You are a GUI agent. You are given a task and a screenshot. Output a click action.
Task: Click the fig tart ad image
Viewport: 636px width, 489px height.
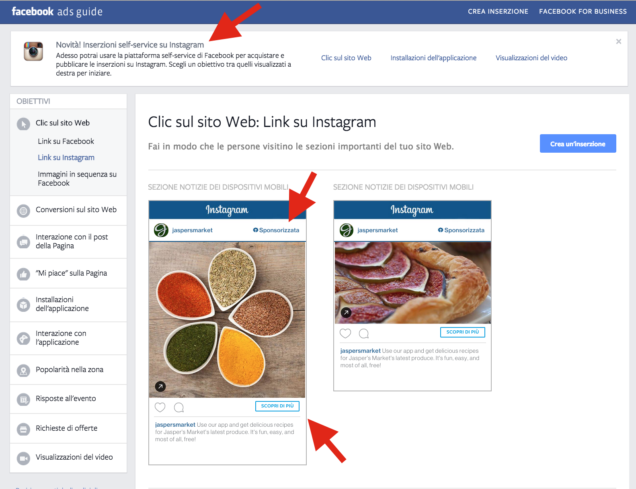coord(412,282)
